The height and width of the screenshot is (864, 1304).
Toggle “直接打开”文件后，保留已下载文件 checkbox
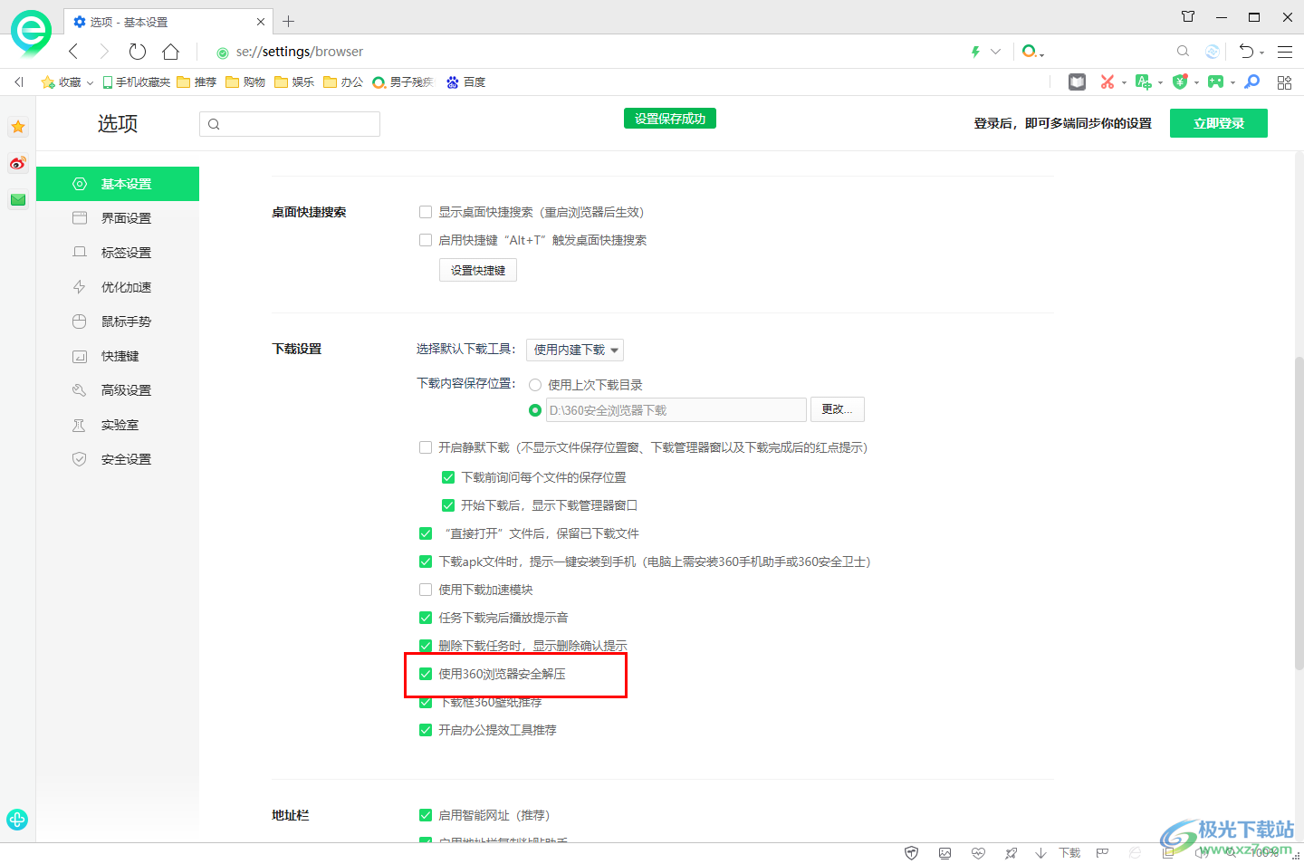click(x=426, y=533)
